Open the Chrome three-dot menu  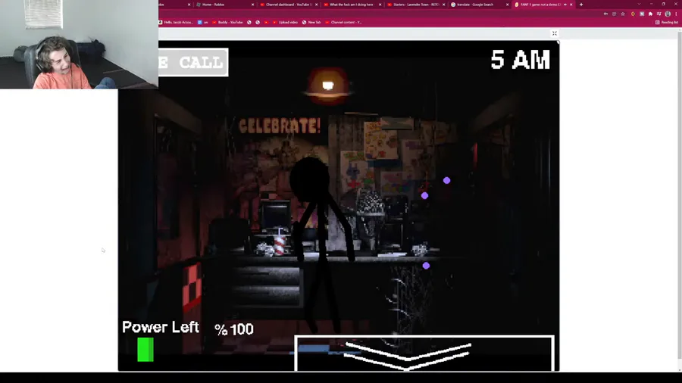pyautogui.click(x=677, y=14)
